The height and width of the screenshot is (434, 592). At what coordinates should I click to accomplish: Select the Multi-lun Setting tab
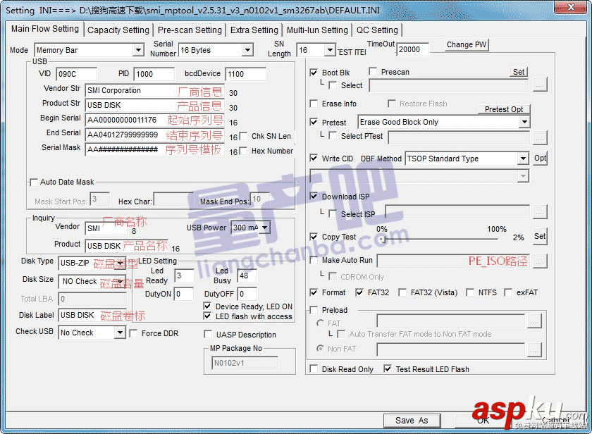click(318, 30)
